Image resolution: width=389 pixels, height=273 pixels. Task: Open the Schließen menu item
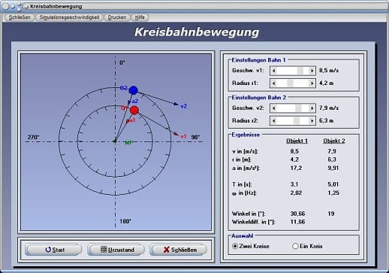click(x=20, y=17)
